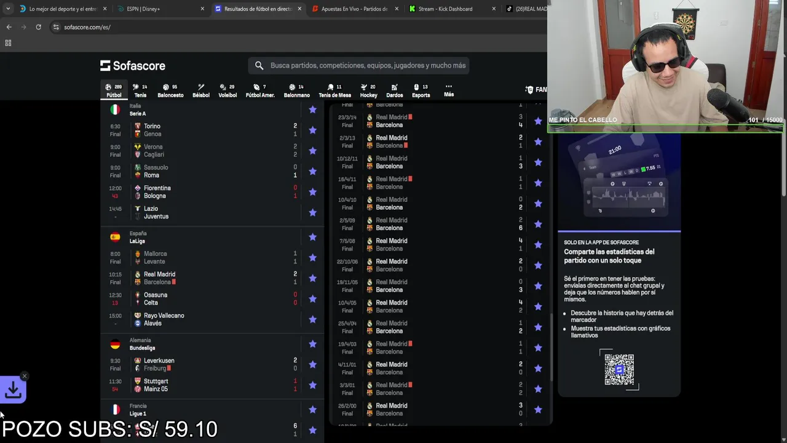The width and height of the screenshot is (787, 443).
Task: Close the ESPN | Disney+ tab
Action: [x=202, y=9]
